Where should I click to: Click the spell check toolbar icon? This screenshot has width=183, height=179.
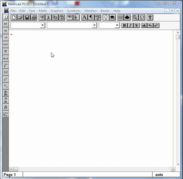(x=98, y=17)
